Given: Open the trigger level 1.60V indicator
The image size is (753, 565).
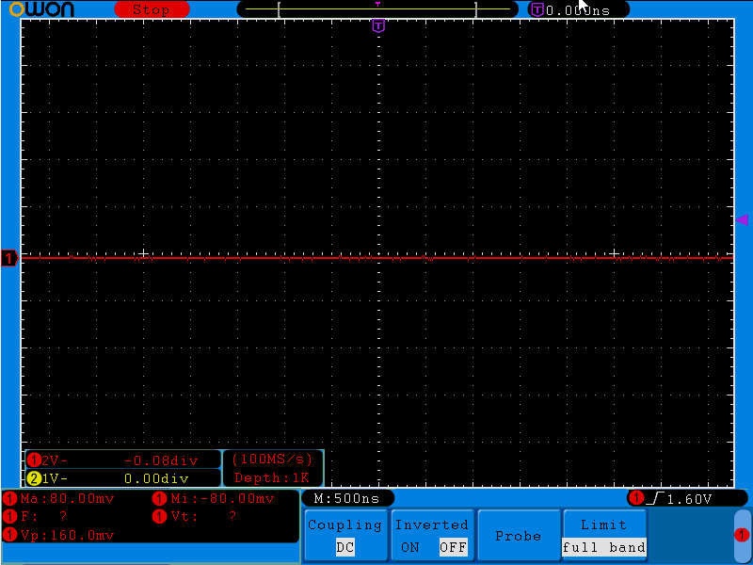Looking at the screenshot, I should (678, 498).
